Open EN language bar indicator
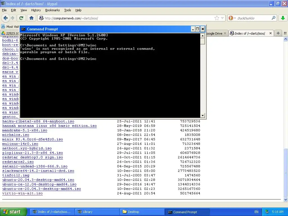This screenshot has height=216, width=288. (256, 212)
